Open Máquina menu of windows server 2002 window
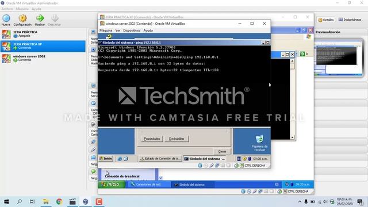 106,30
